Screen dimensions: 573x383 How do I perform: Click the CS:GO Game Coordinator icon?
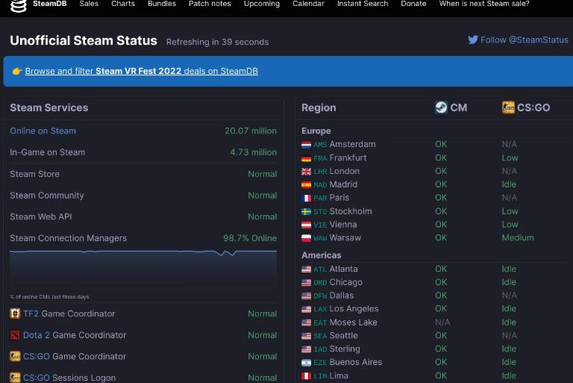[x=15, y=356]
